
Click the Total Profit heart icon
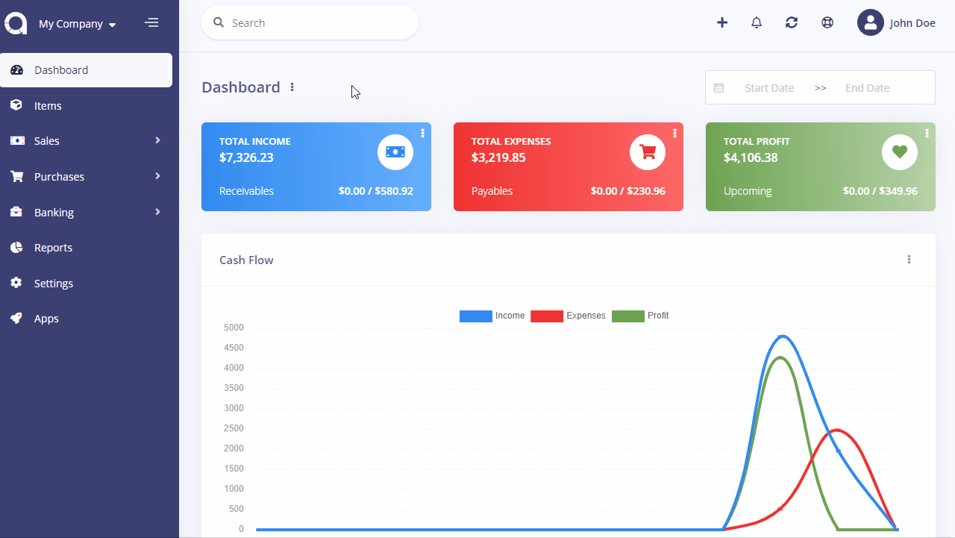point(899,152)
